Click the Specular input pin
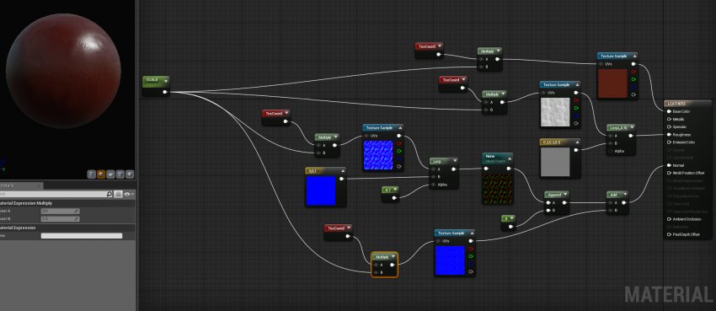The width and height of the screenshot is (716, 311). click(669, 127)
